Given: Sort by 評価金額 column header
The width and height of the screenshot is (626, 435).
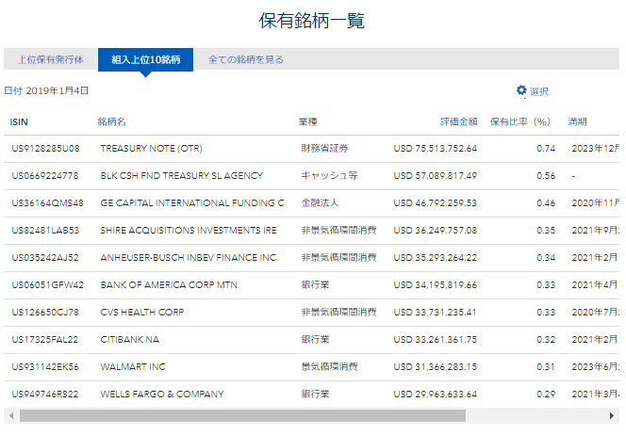Looking at the screenshot, I should 459,122.
